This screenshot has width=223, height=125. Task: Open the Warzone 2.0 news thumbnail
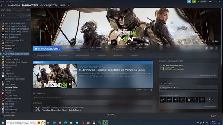coord(55,76)
